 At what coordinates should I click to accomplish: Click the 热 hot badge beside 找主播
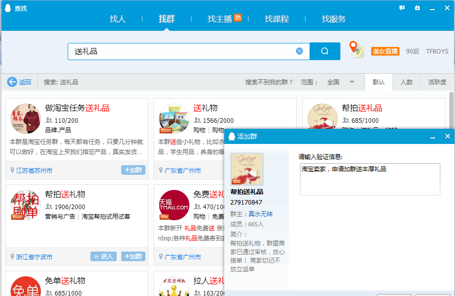click(x=237, y=18)
